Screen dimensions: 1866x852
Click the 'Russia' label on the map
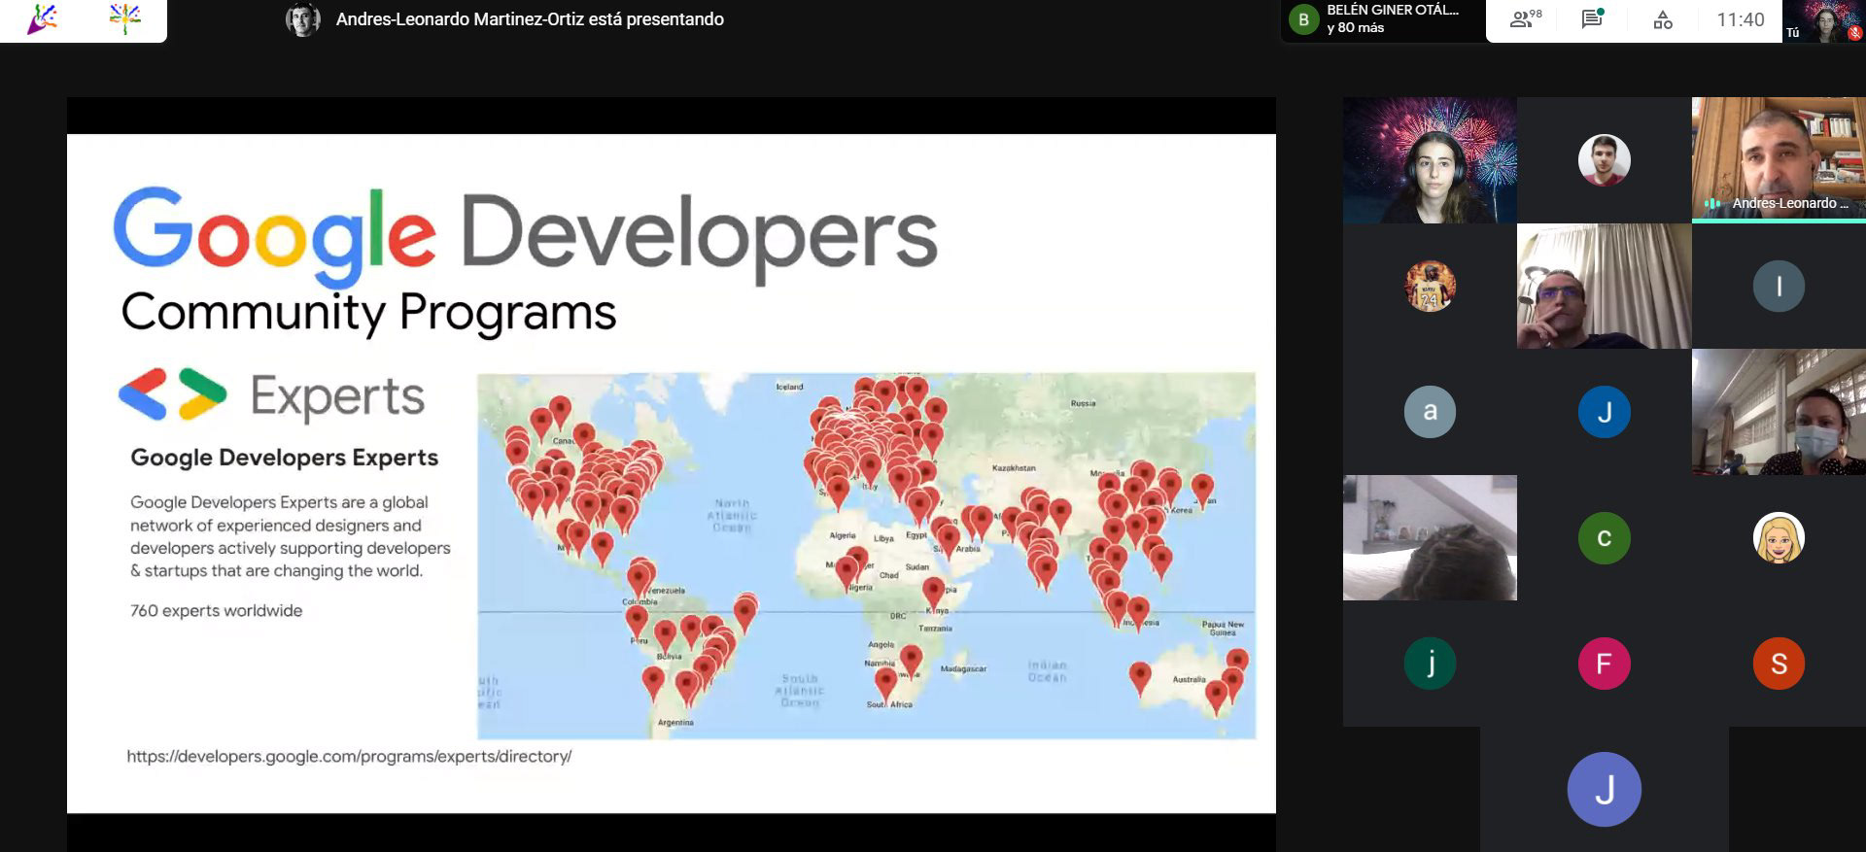click(x=1083, y=403)
